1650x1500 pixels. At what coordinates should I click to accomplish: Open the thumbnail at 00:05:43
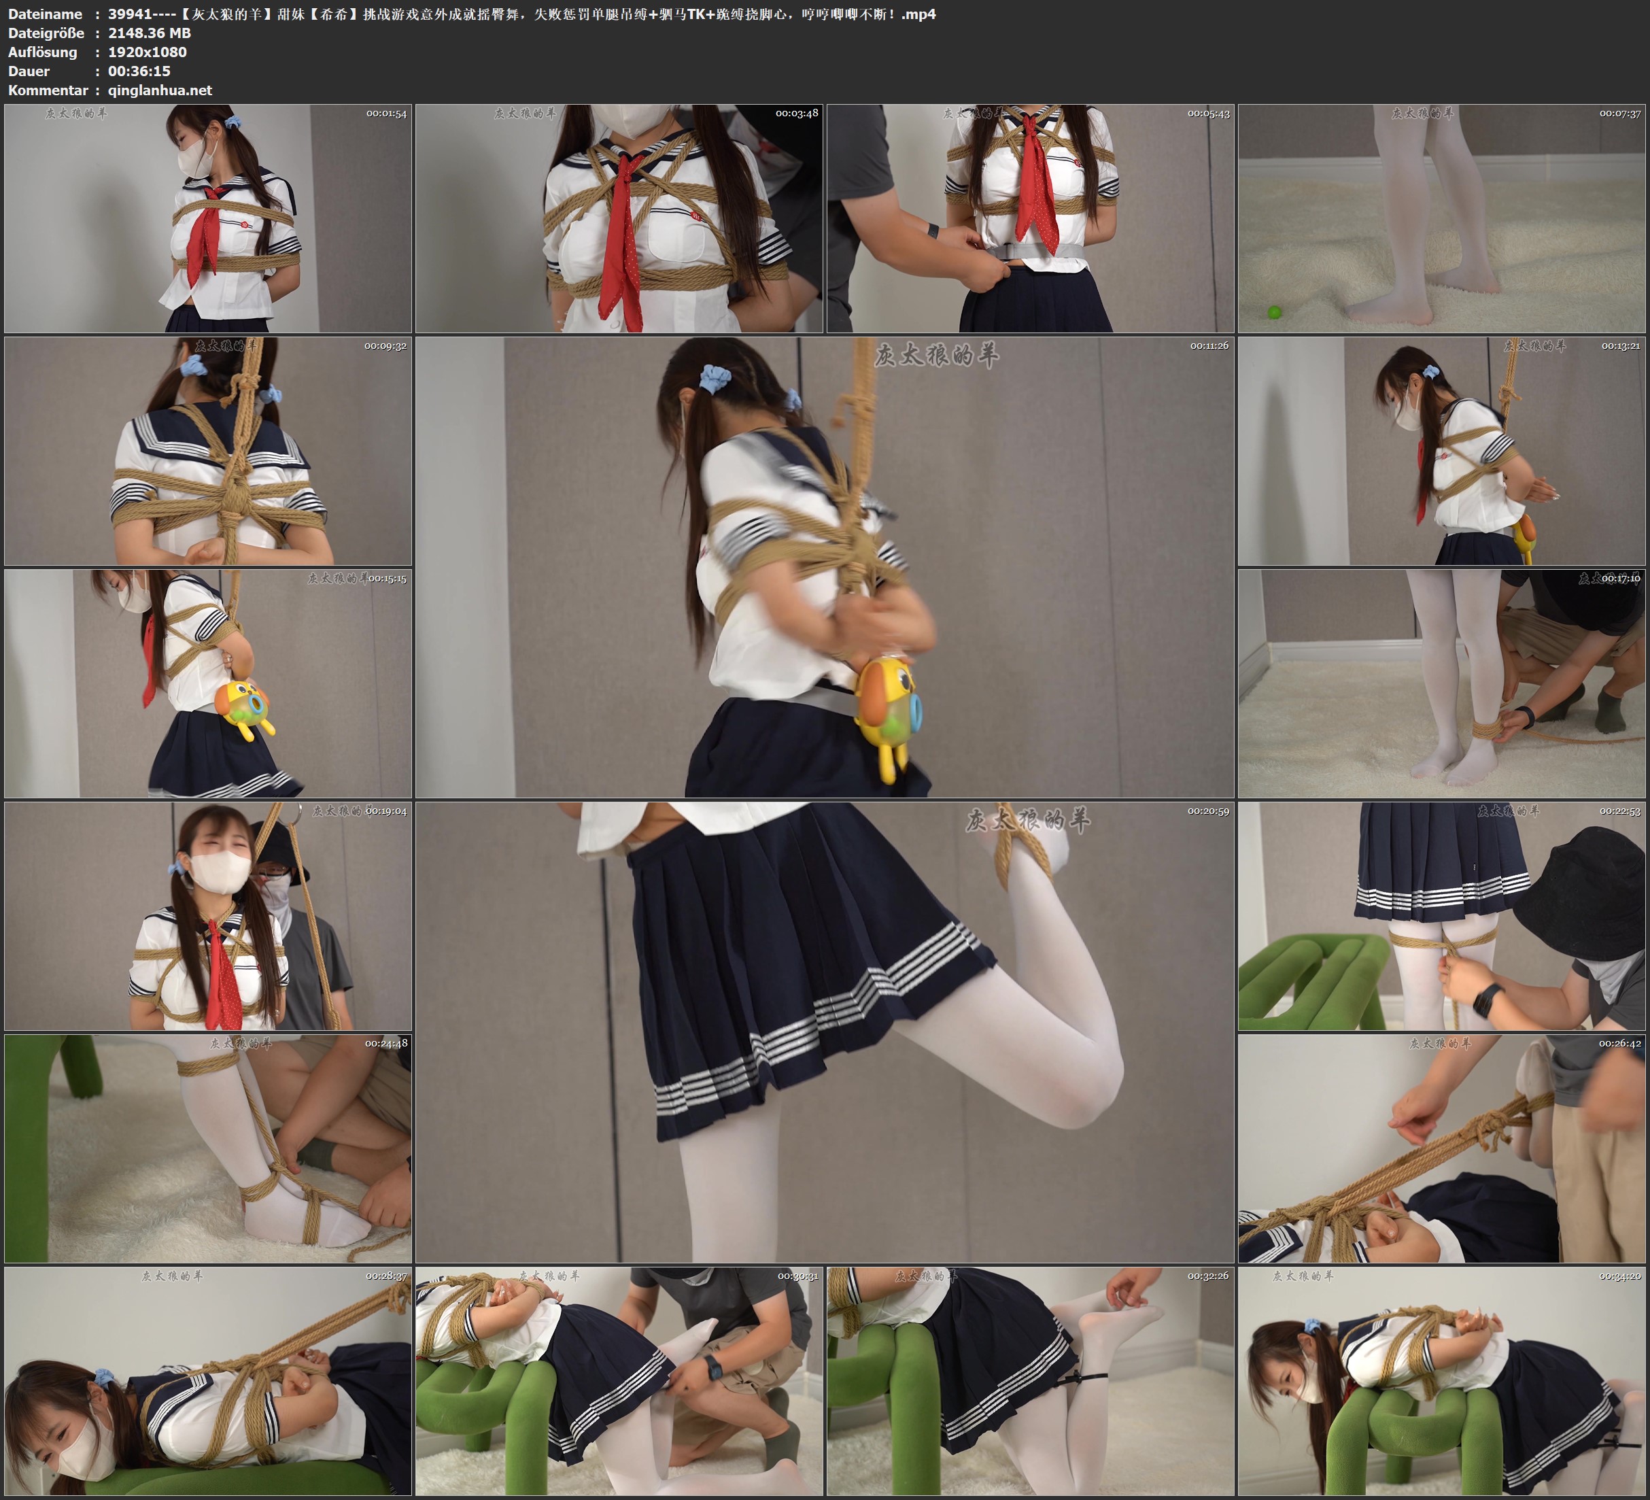click(x=1031, y=218)
